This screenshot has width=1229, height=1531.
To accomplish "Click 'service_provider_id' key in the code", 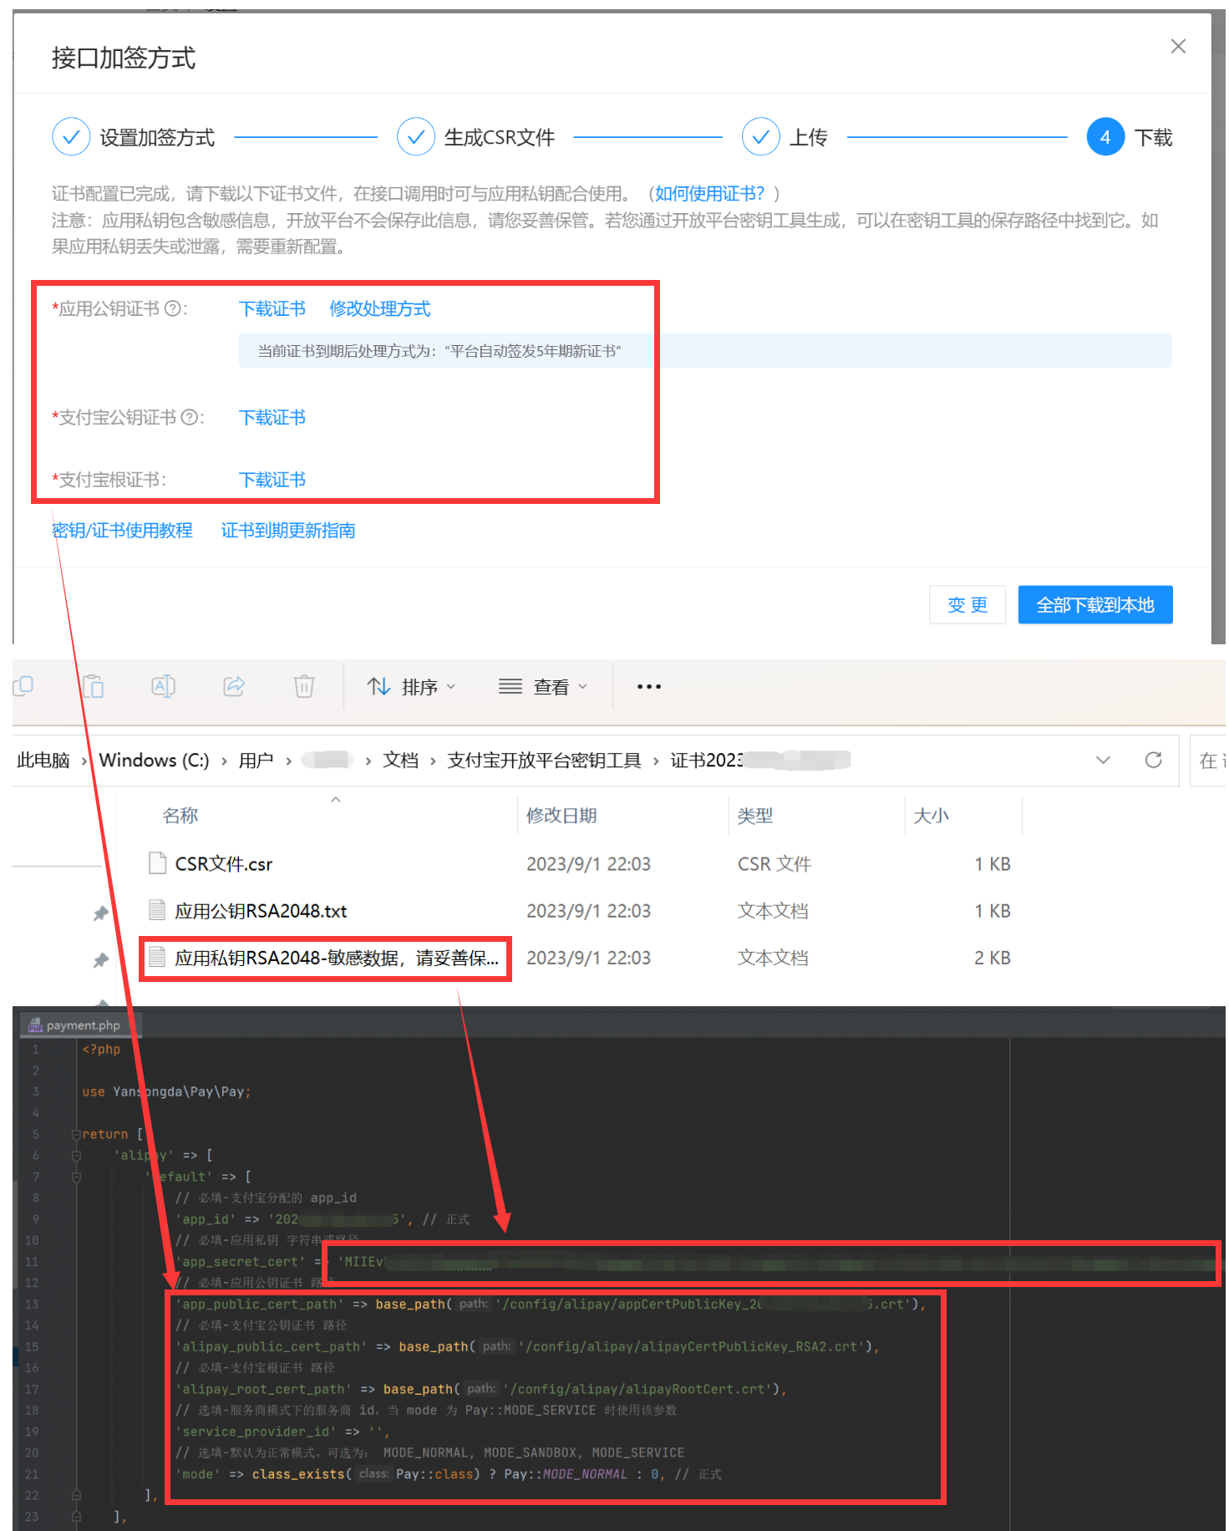I will [256, 1432].
